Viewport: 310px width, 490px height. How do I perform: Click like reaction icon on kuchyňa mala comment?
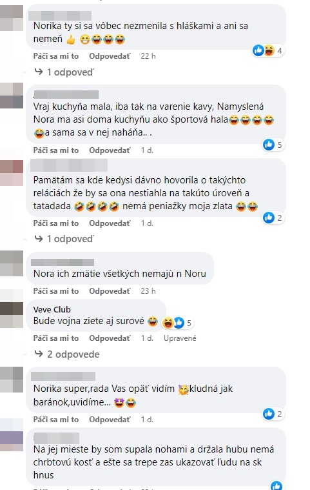269,145
